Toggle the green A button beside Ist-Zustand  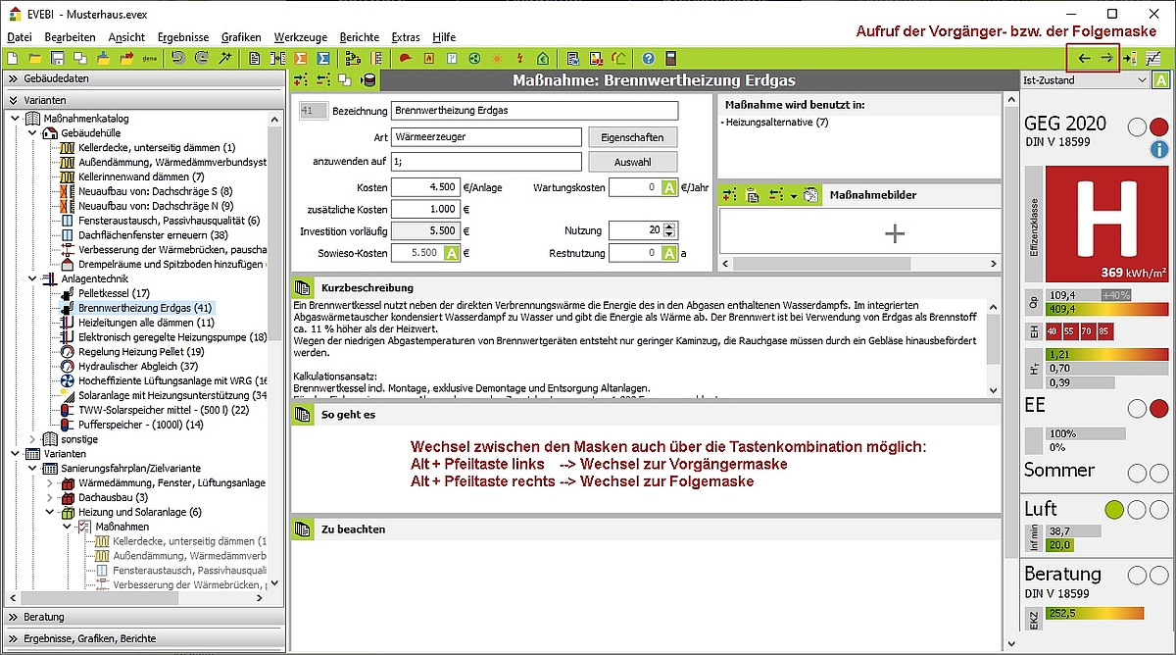[1161, 80]
